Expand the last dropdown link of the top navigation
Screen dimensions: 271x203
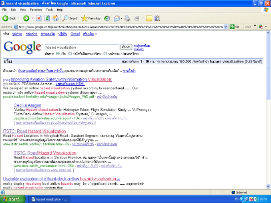(90, 34)
